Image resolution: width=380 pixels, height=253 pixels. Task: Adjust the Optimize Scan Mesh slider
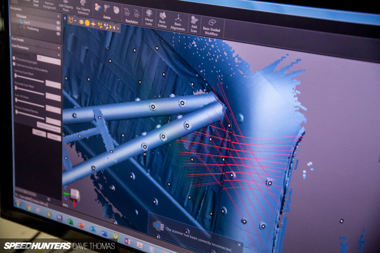[29, 78]
